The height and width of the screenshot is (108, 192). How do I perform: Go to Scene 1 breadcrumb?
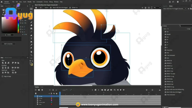[x=47, y=8]
